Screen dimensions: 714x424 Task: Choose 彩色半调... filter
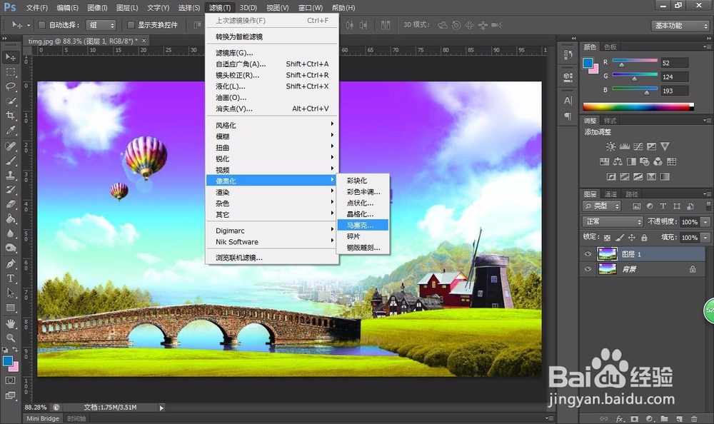(363, 192)
